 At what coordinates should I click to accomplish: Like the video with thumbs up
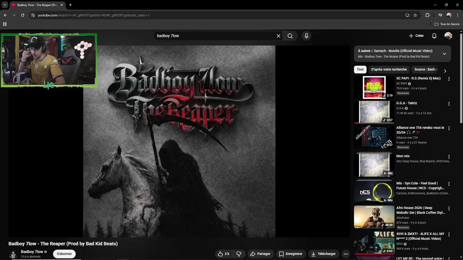(223, 254)
